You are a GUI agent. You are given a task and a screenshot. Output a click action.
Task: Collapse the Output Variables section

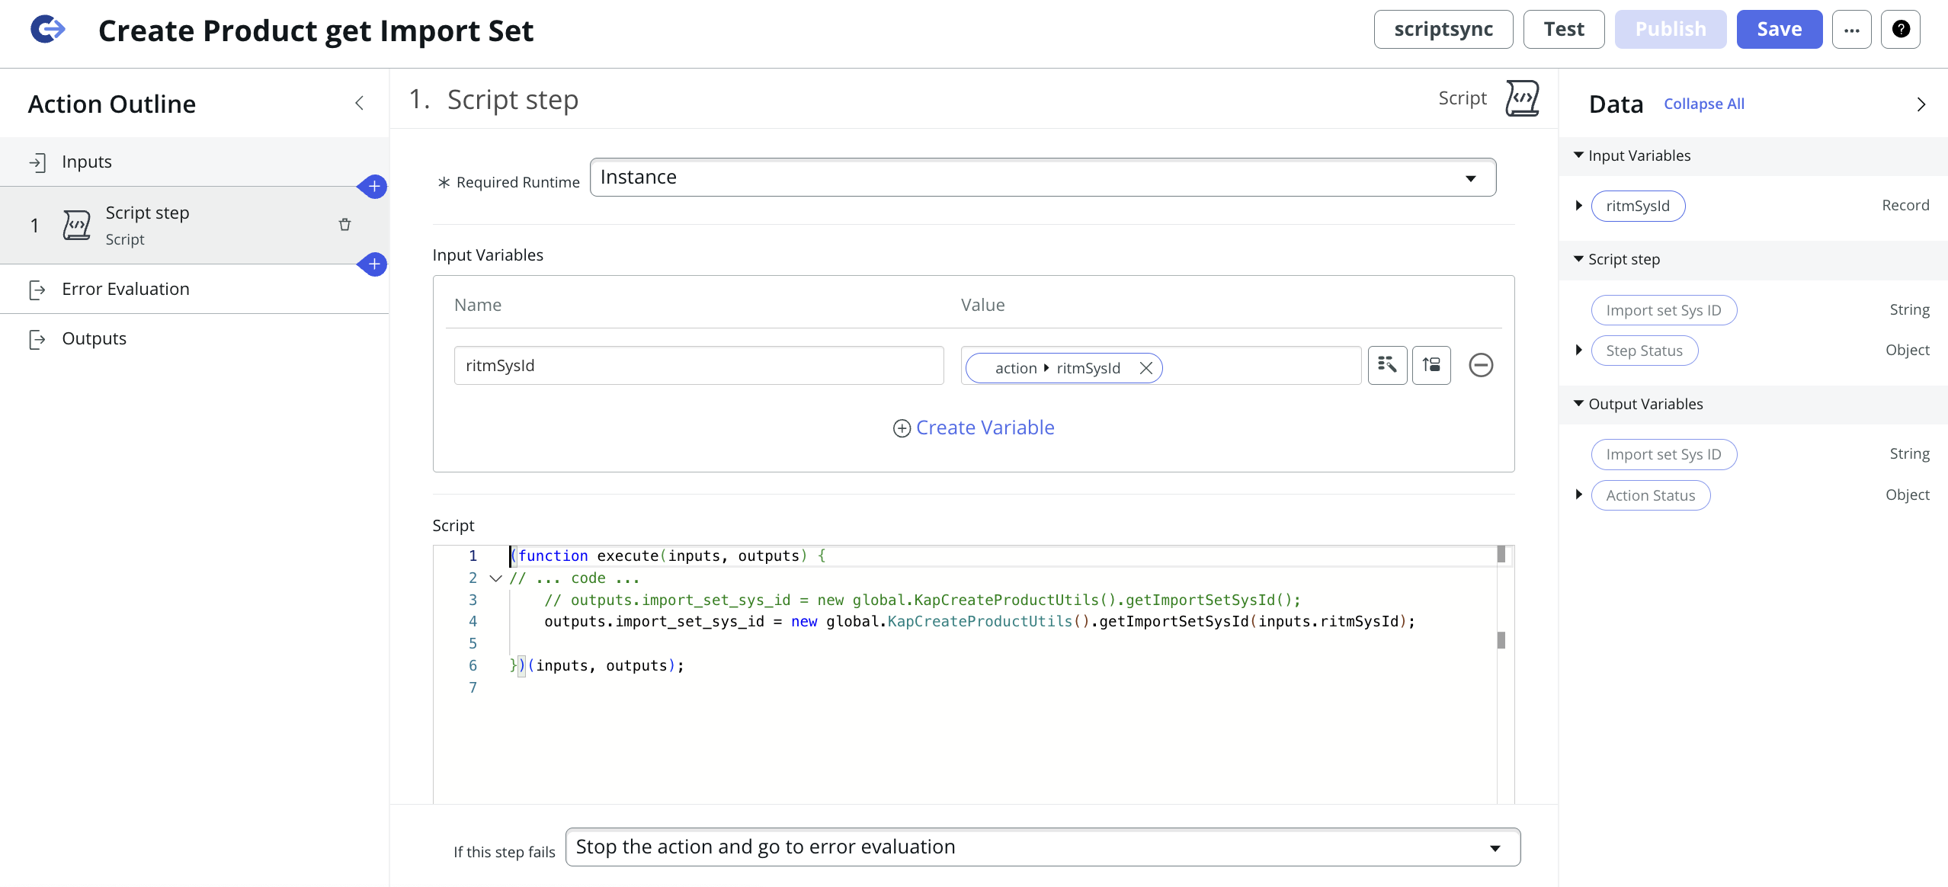click(x=1578, y=404)
